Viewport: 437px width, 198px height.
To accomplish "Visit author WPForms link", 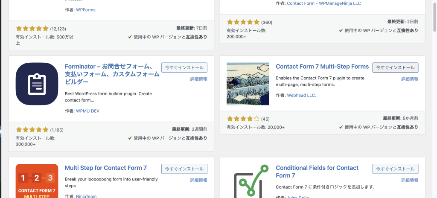I will pos(86,10).
